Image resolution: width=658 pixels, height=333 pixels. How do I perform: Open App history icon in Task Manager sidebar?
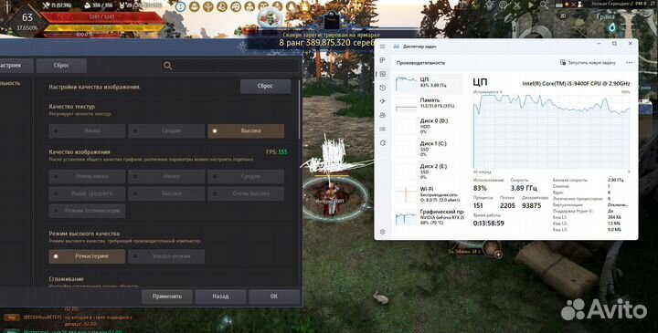382,88
